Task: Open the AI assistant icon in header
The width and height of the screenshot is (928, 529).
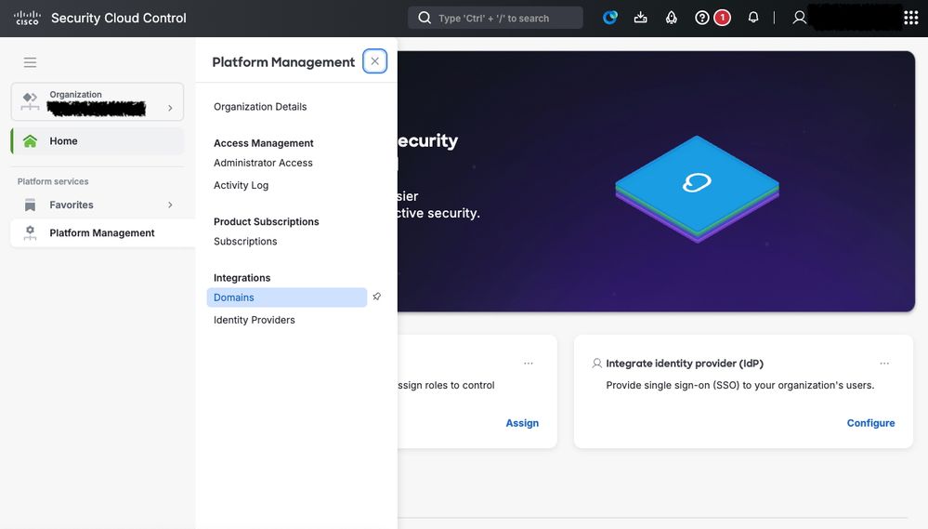Action: (609, 18)
